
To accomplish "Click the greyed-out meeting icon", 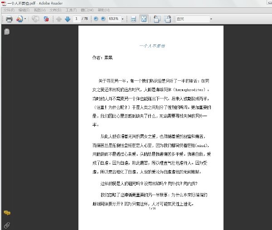I will 35,19.
